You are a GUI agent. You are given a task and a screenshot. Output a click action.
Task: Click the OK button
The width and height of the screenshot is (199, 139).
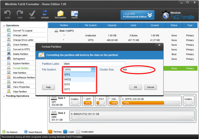[135, 87]
